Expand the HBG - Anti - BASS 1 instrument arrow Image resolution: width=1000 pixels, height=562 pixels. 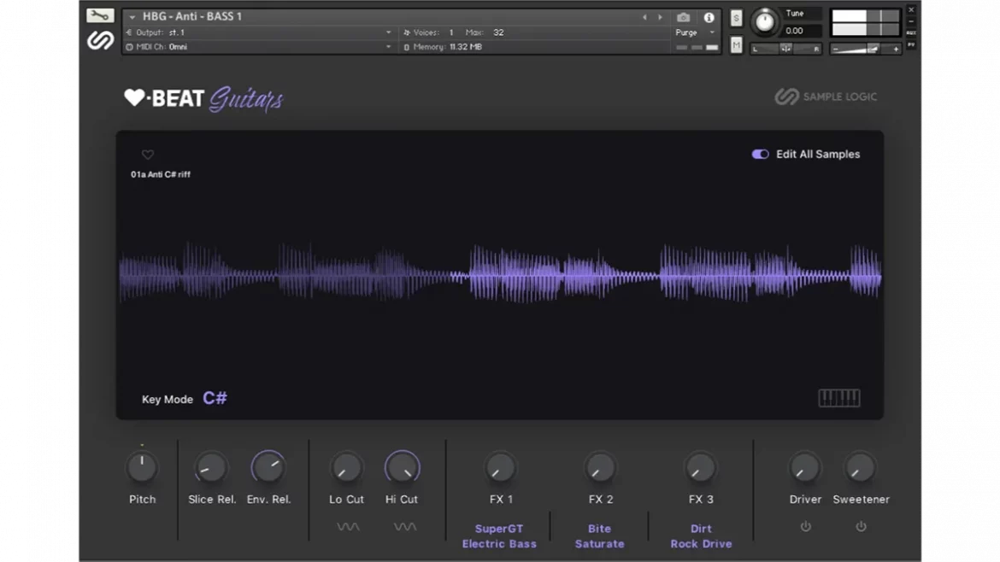pos(132,17)
